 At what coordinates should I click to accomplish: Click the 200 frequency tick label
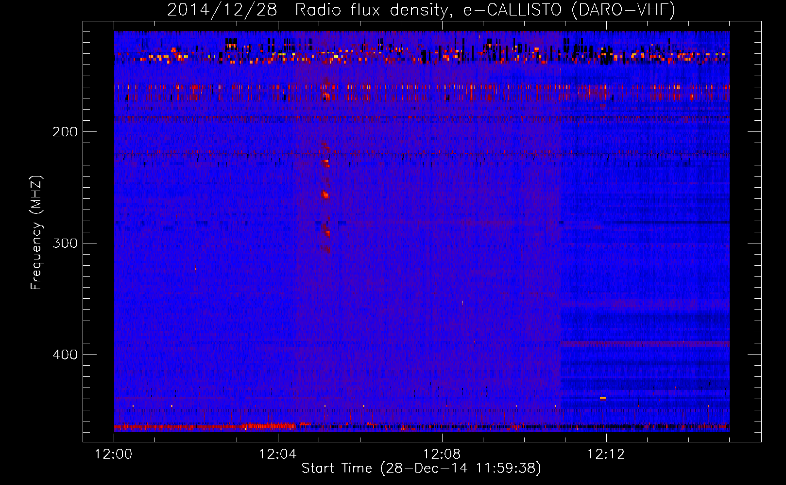click(x=65, y=132)
